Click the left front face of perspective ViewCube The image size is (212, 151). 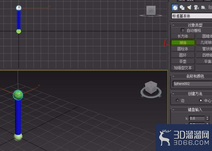(x=148, y=89)
